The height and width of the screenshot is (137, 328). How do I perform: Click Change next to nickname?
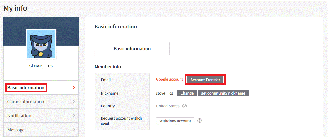[x=187, y=93]
